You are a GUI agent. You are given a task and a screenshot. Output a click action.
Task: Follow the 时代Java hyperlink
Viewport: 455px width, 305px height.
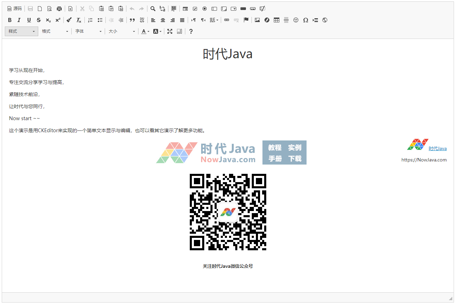coord(437,148)
